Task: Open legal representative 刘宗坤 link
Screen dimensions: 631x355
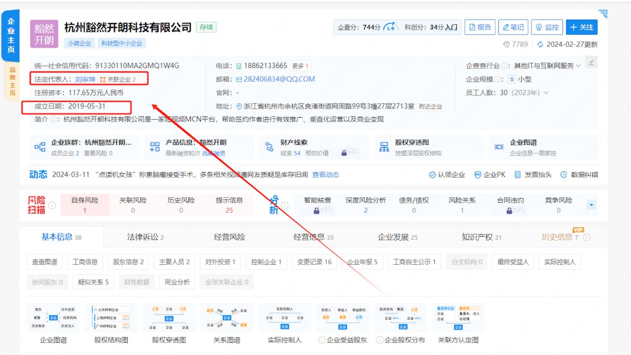Action: coord(85,79)
